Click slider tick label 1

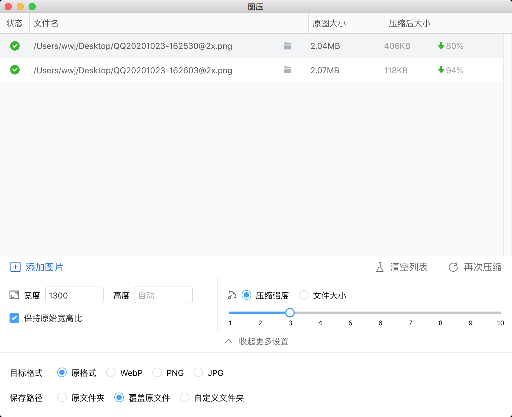[x=230, y=323]
